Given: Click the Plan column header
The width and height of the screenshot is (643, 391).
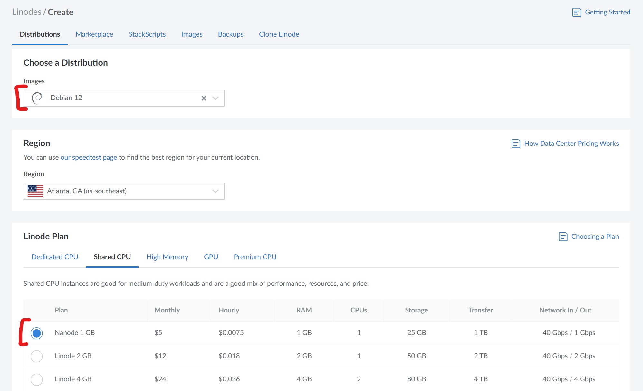Looking at the screenshot, I should pyautogui.click(x=61, y=310).
